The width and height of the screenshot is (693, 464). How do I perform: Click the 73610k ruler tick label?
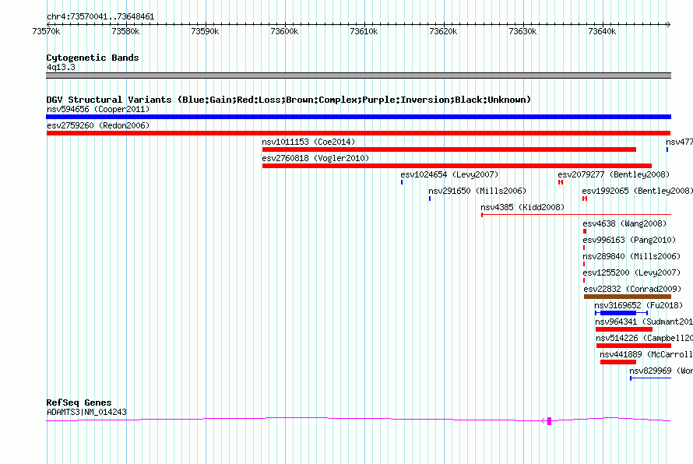(364, 31)
